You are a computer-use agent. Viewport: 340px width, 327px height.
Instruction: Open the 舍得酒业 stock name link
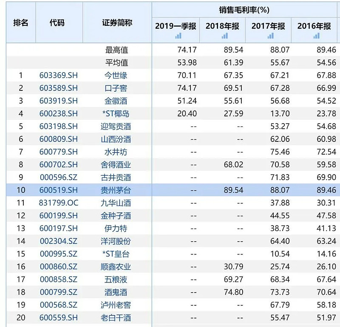[116, 165]
